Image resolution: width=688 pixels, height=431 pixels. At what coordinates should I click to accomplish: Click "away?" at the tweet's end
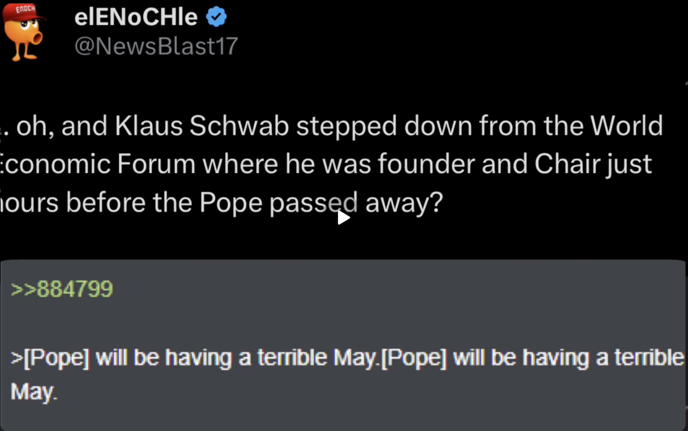(404, 202)
